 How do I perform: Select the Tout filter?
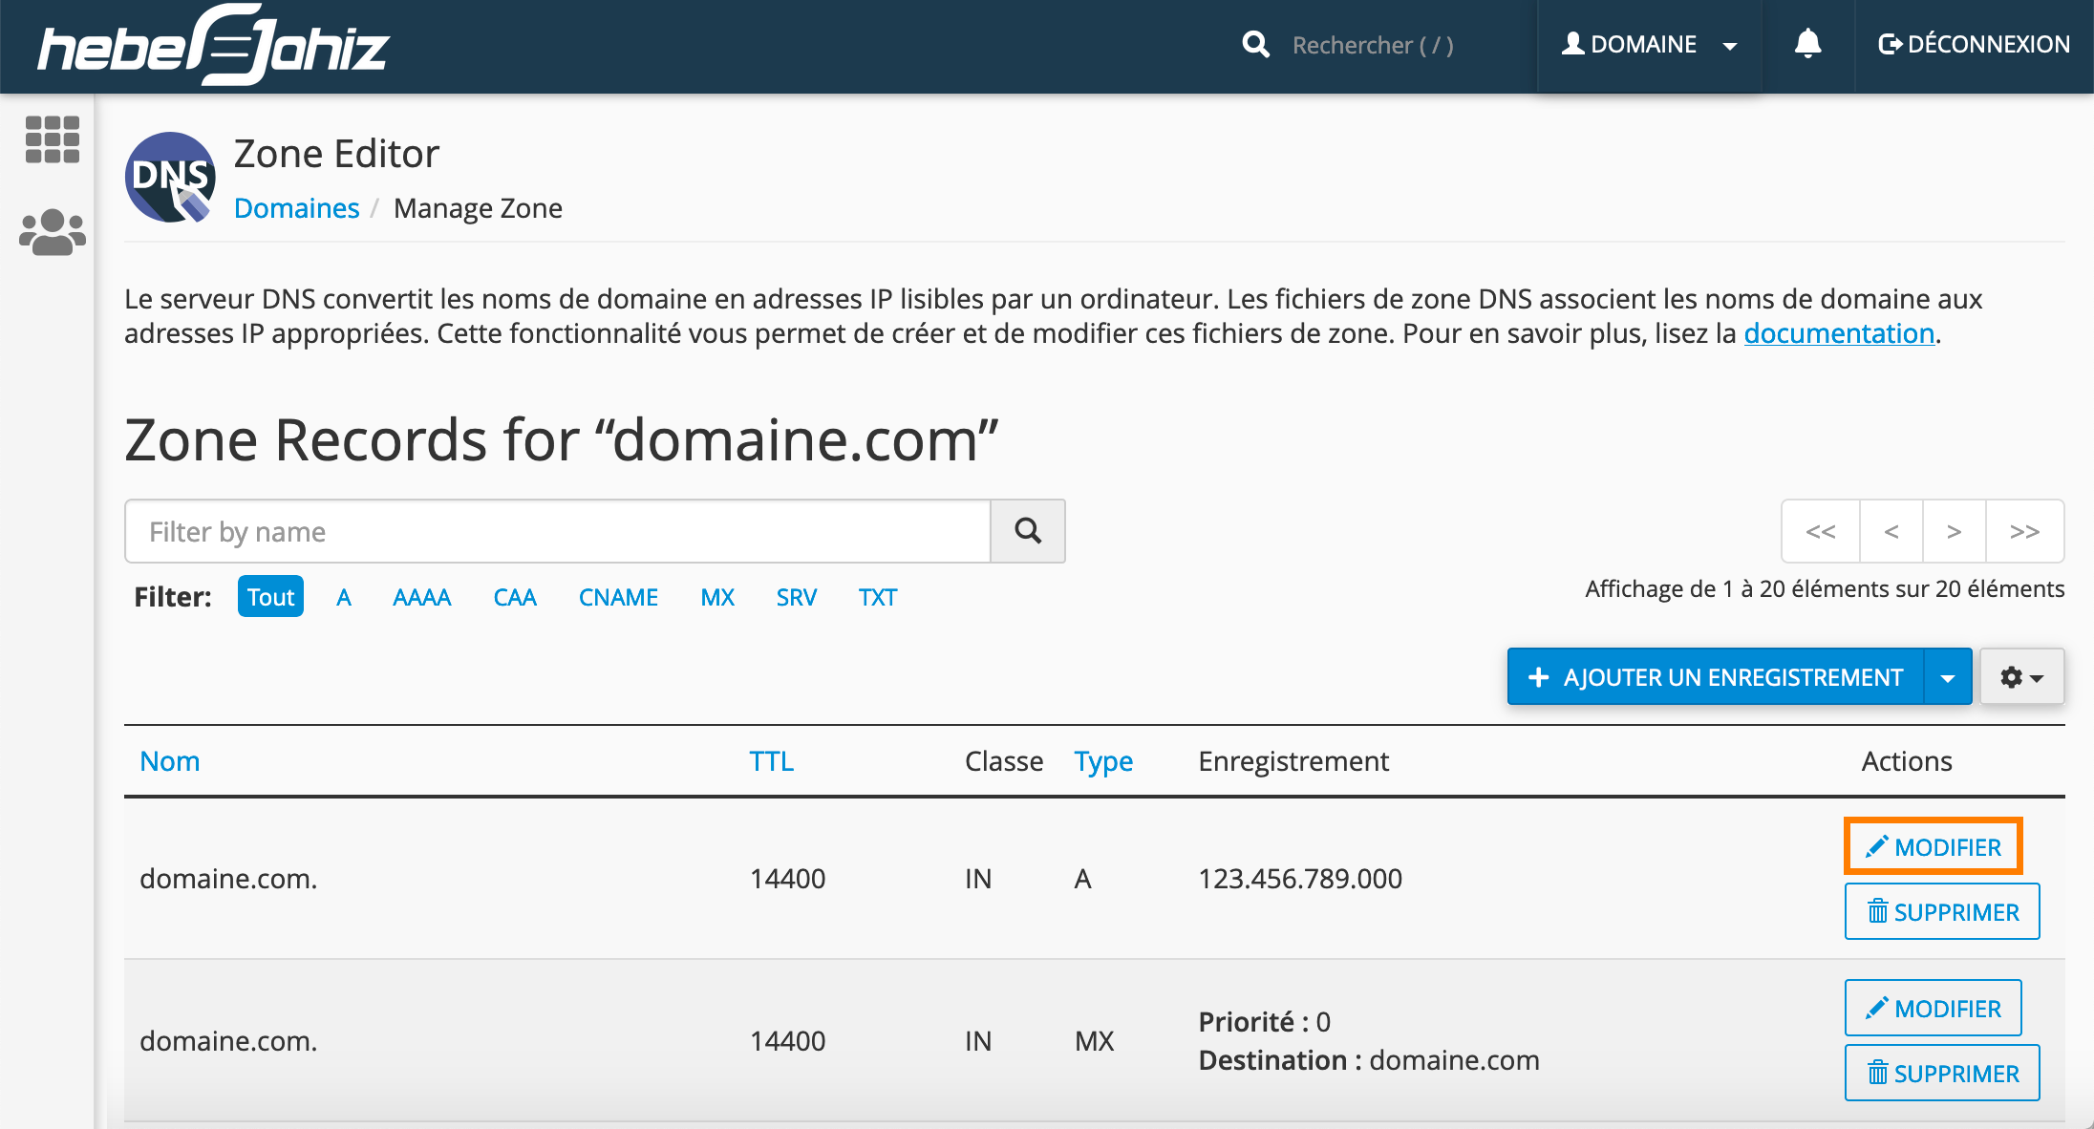(270, 597)
